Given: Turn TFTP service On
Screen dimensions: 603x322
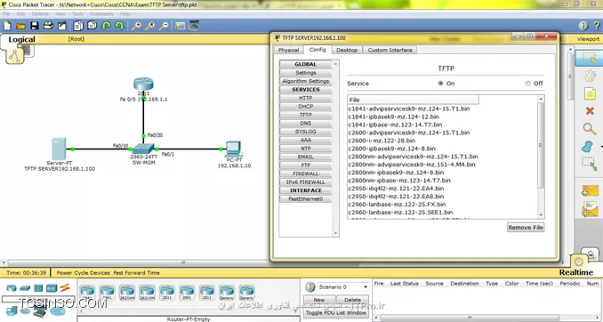Looking at the screenshot, I should (441, 83).
